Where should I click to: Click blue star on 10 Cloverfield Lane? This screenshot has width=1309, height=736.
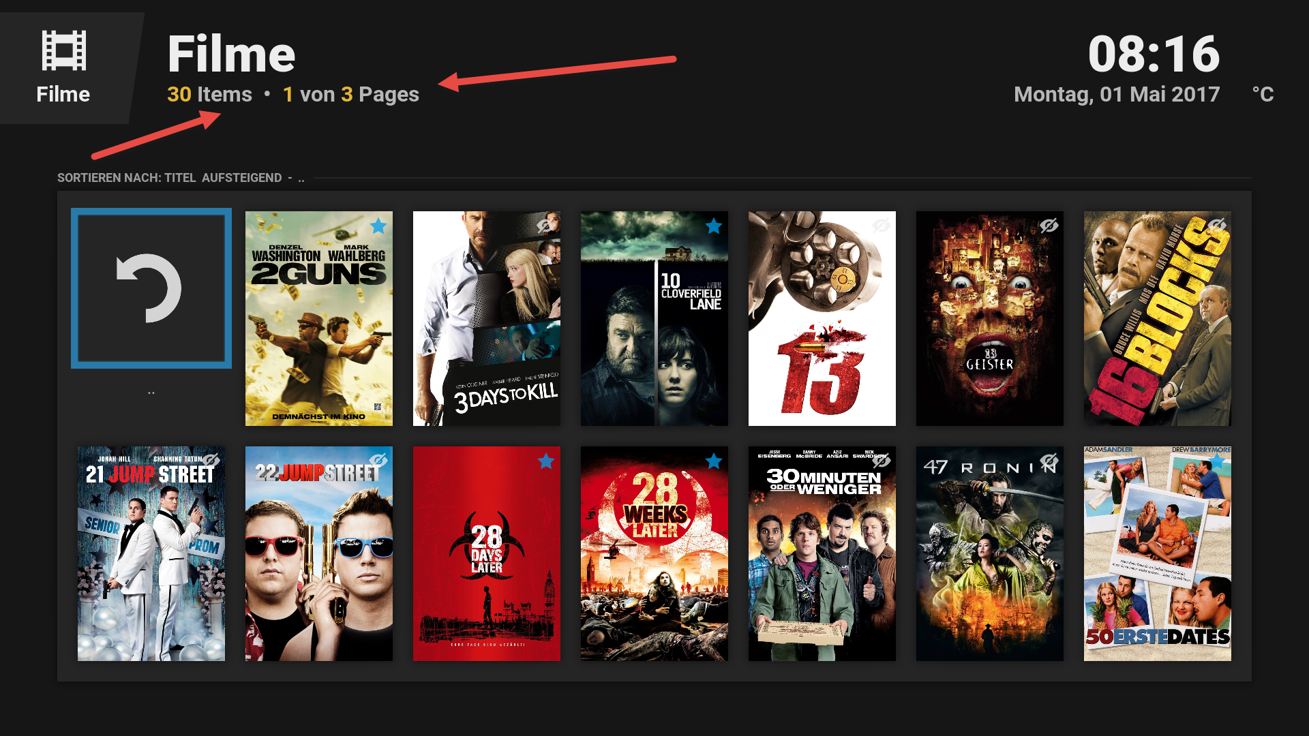click(714, 226)
